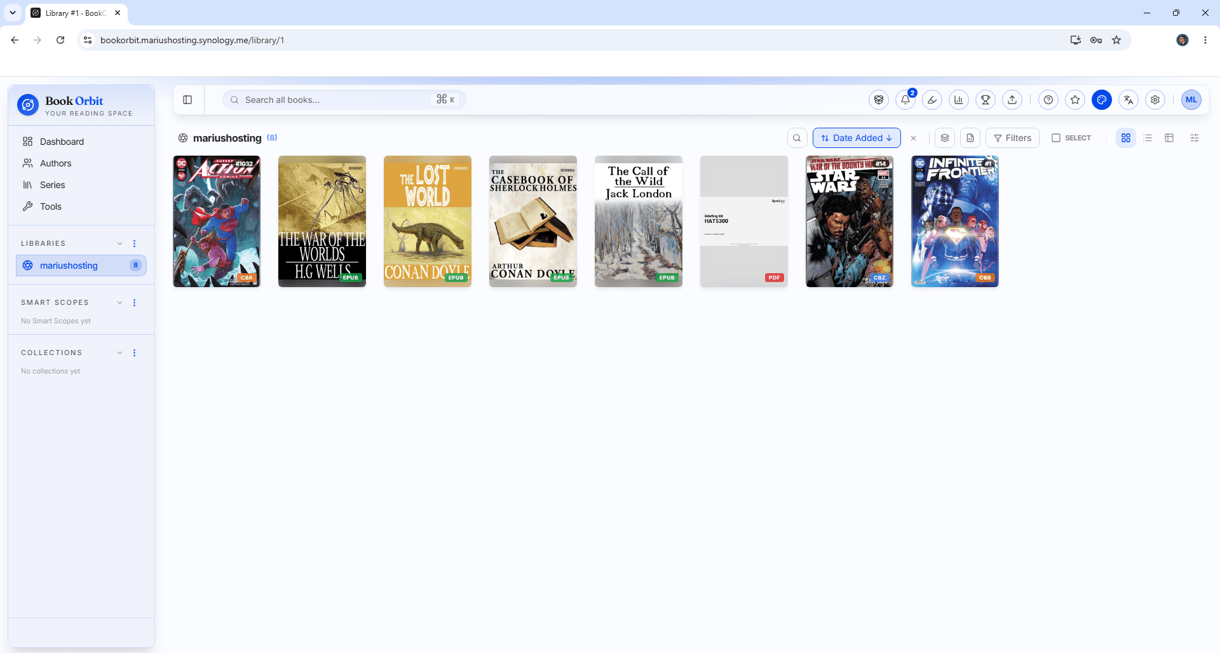The height and width of the screenshot is (653, 1220).
Task: Go to Dashboard
Action: [x=81, y=142]
